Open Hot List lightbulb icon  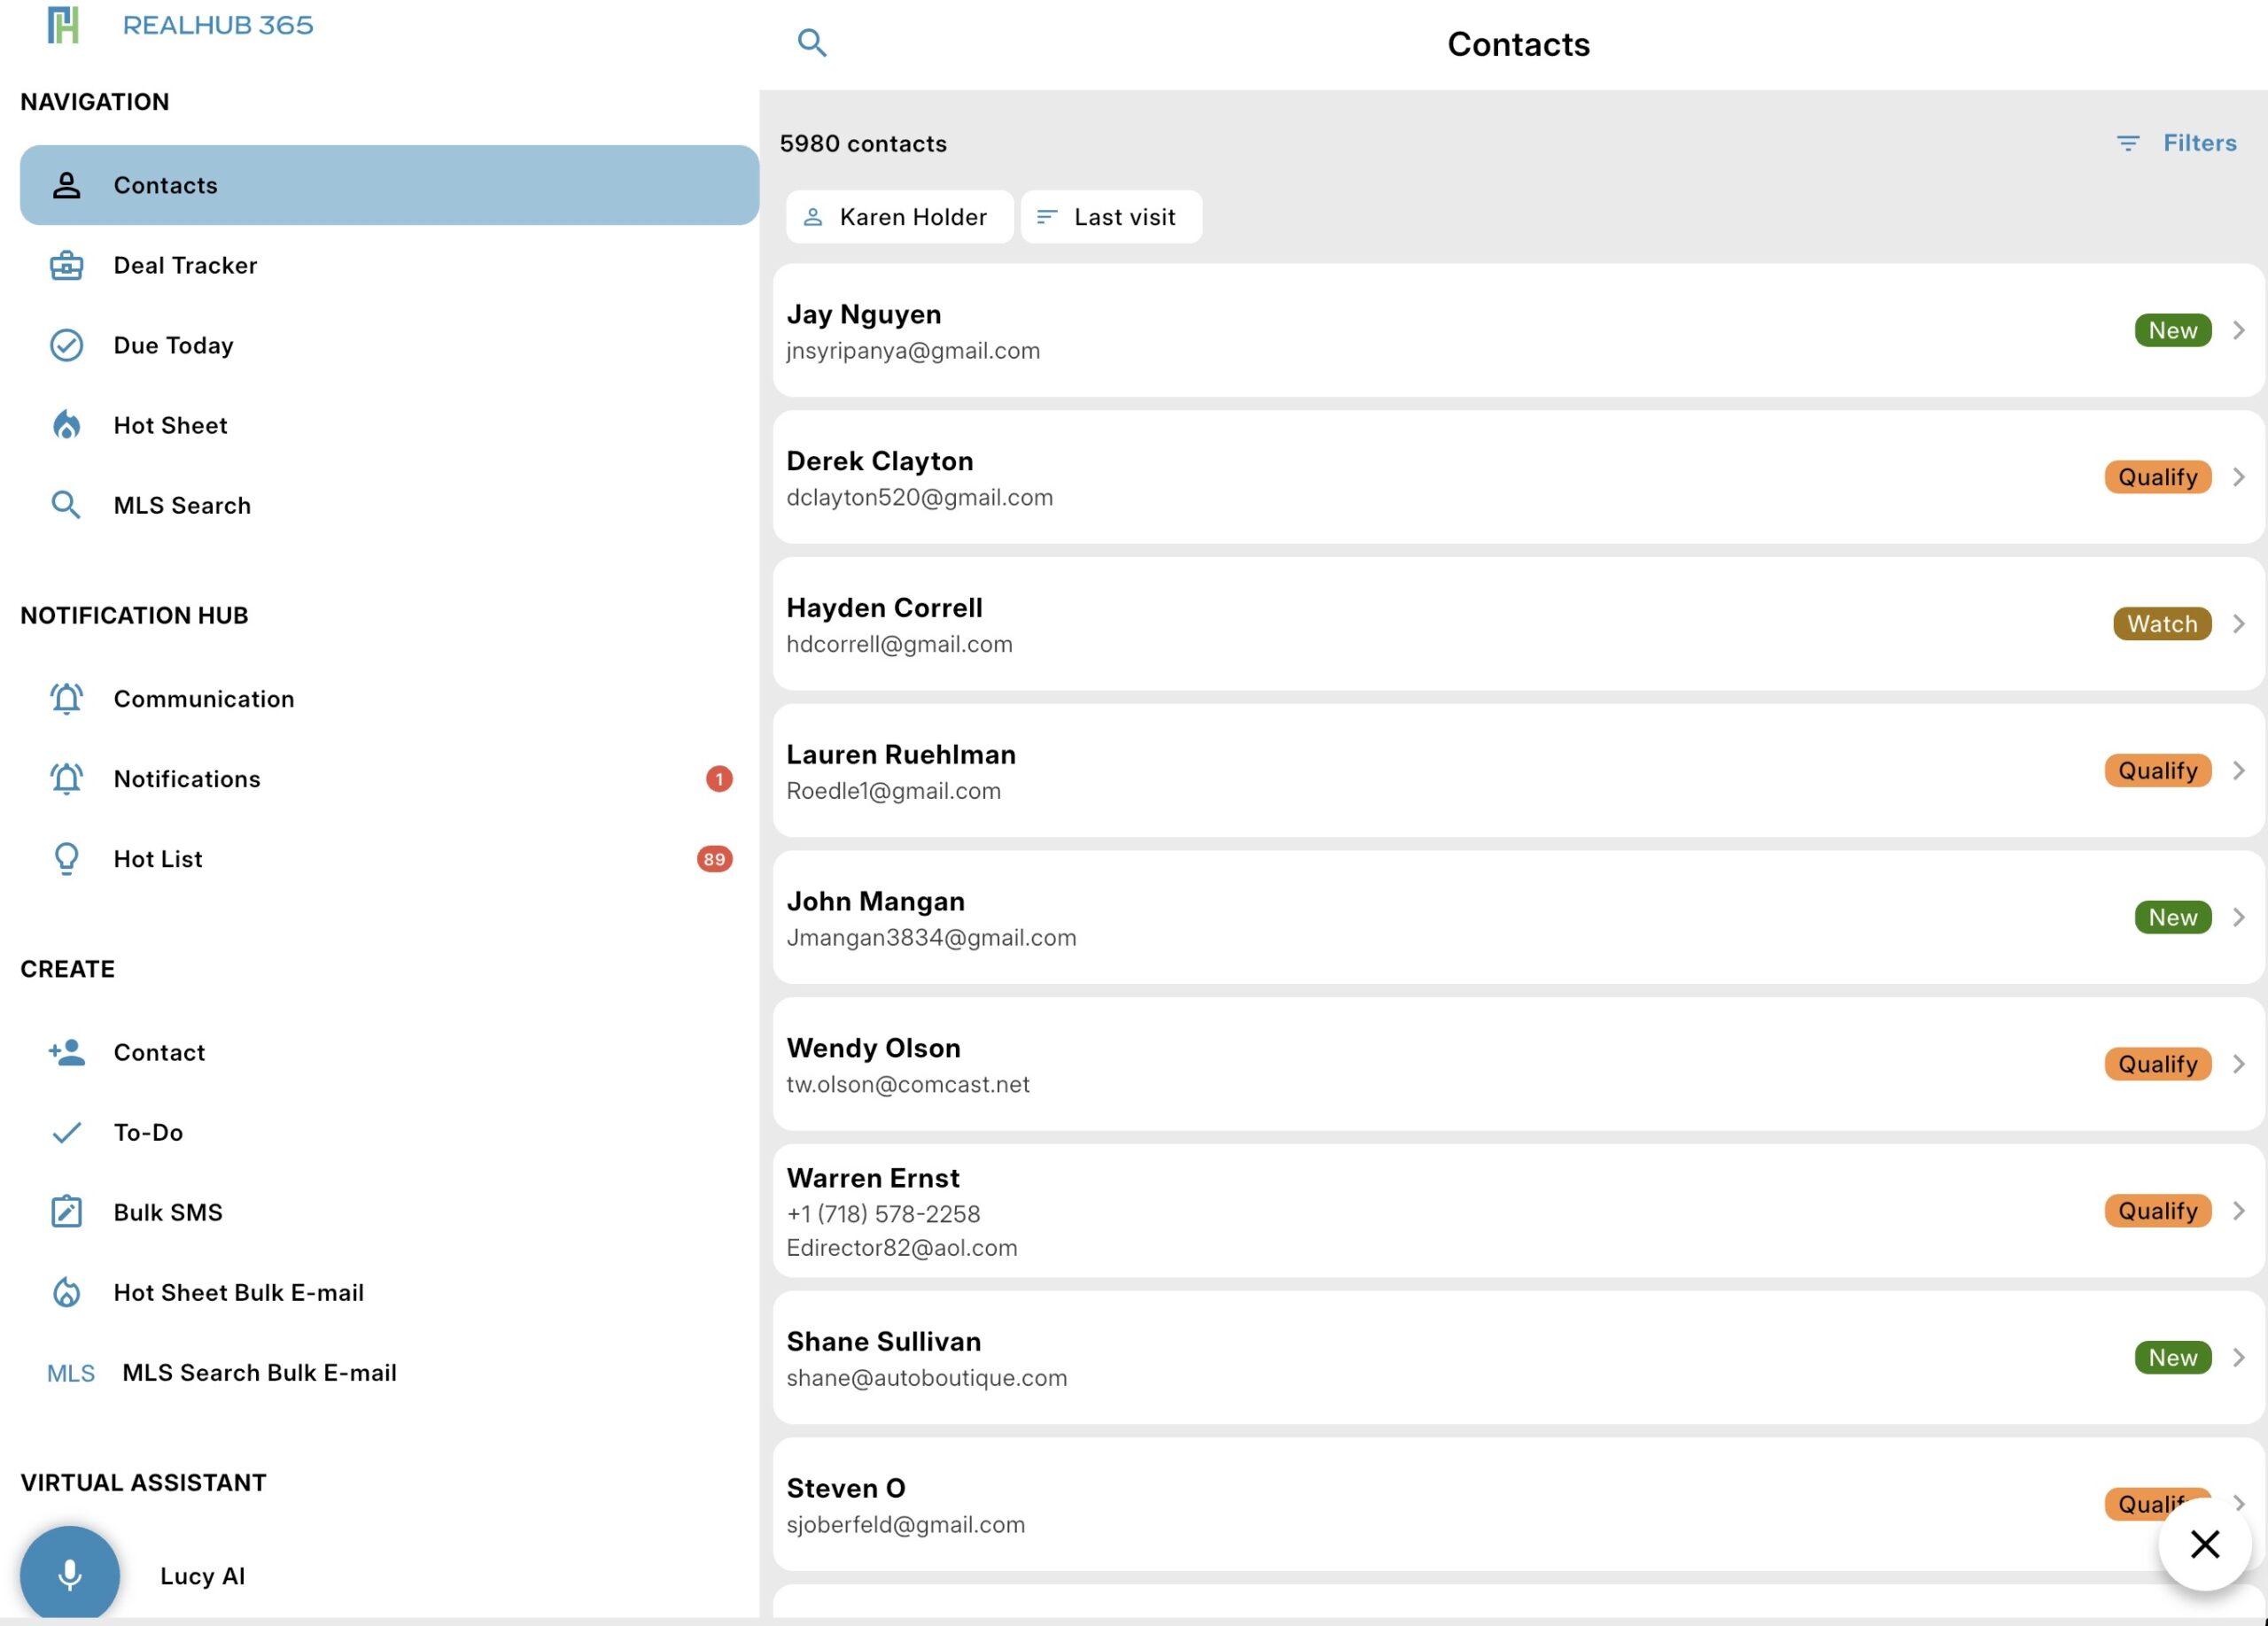point(66,859)
